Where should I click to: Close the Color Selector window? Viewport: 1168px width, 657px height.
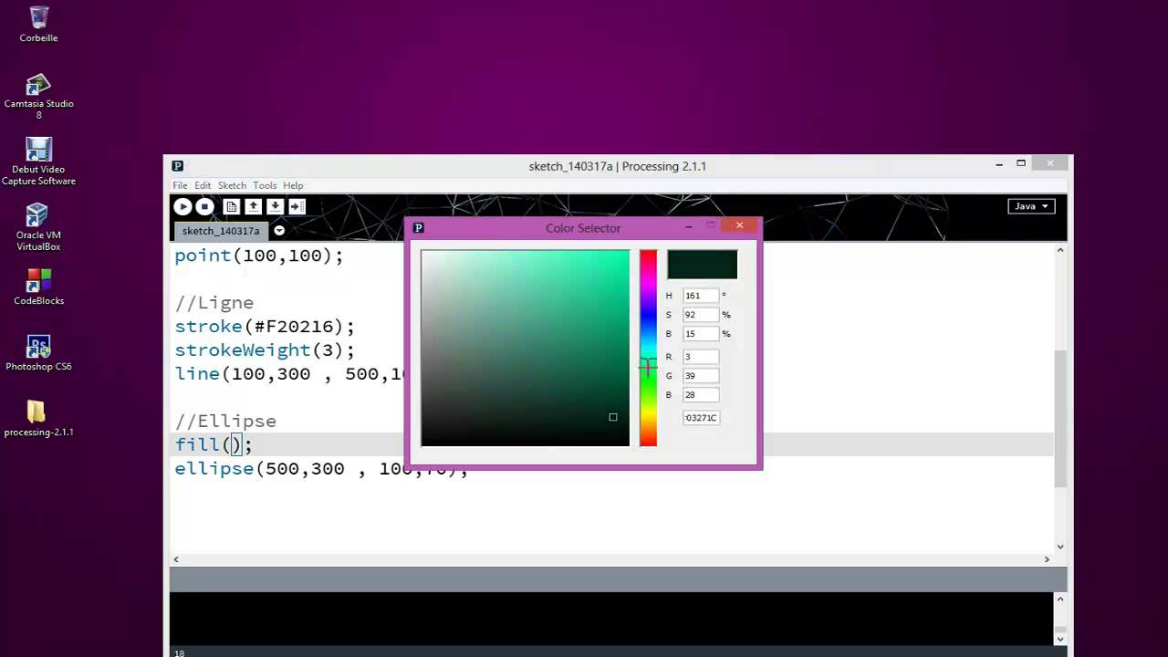coord(739,225)
